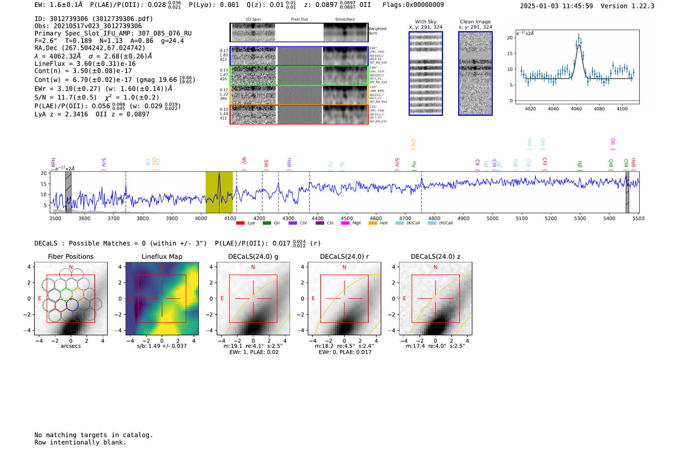Image resolution: width=689 pixels, height=469 pixels.
Task: Click the 'Pixel Flat' column header
Action: pos(299,19)
